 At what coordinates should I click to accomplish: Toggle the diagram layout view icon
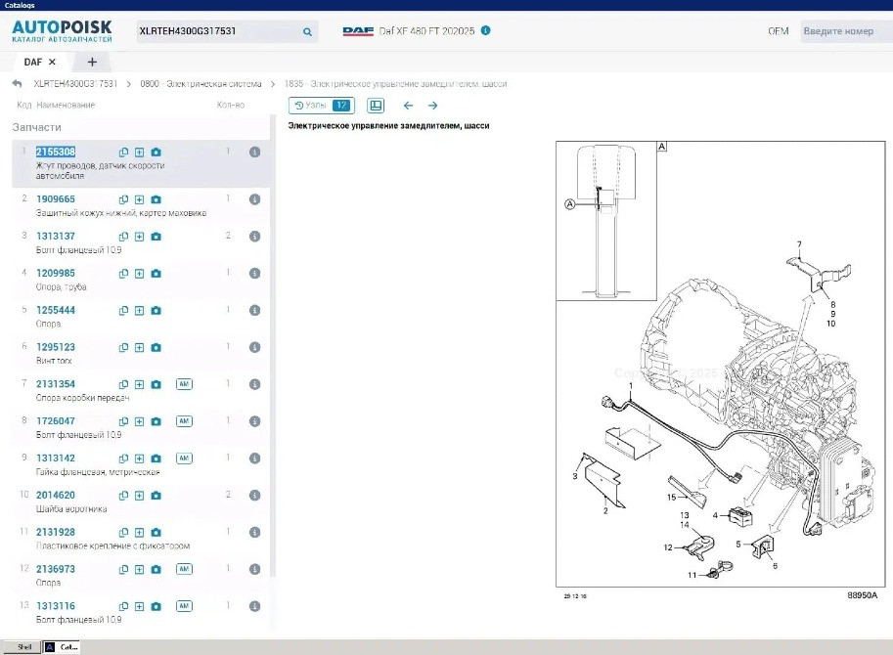[376, 106]
